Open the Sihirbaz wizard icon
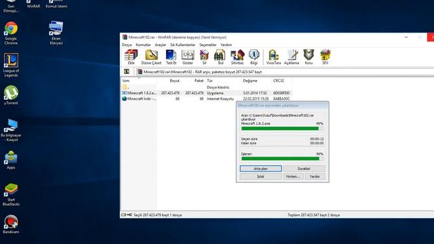This screenshot has height=244, width=434. (237, 57)
